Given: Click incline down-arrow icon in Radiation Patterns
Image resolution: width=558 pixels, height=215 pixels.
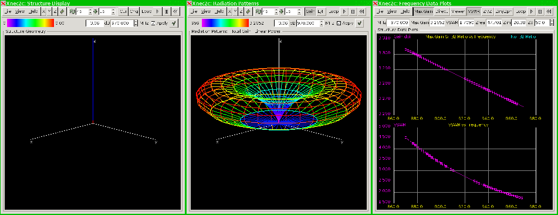Looking at the screenshot, I should point(282,11).
